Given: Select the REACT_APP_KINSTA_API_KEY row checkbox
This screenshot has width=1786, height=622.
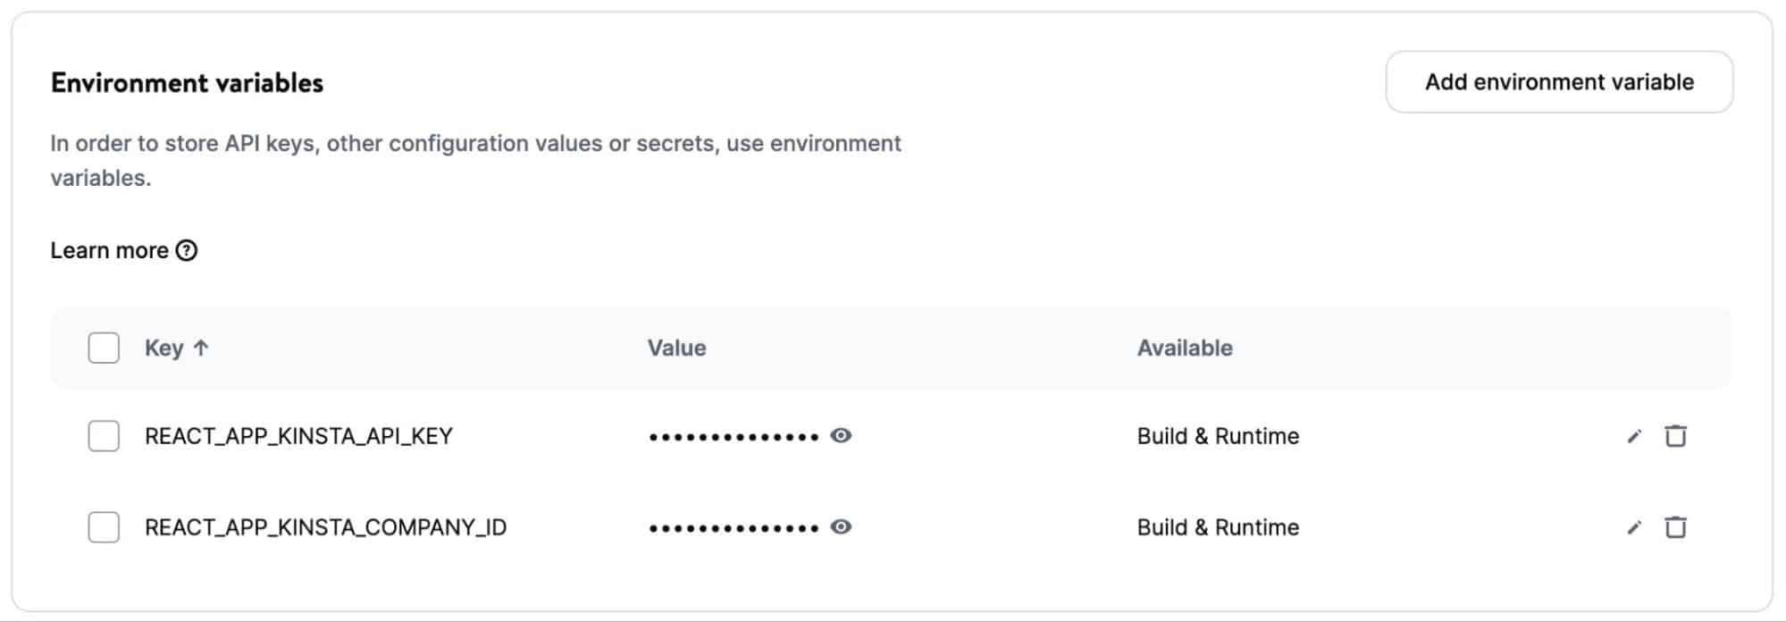Looking at the screenshot, I should 103,436.
